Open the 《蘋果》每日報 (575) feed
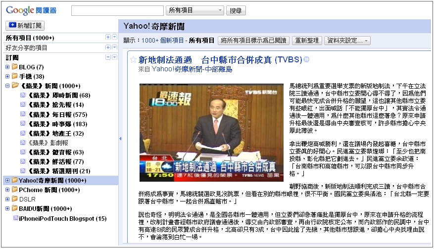 (x=58, y=114)
